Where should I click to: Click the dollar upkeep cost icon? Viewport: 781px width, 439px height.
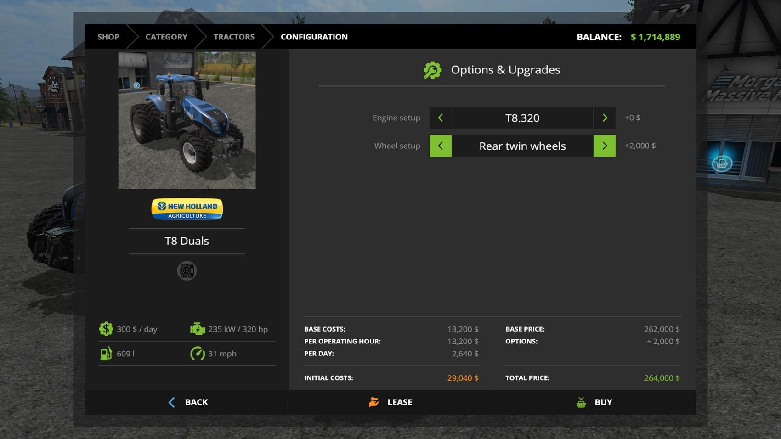[106, 329]
